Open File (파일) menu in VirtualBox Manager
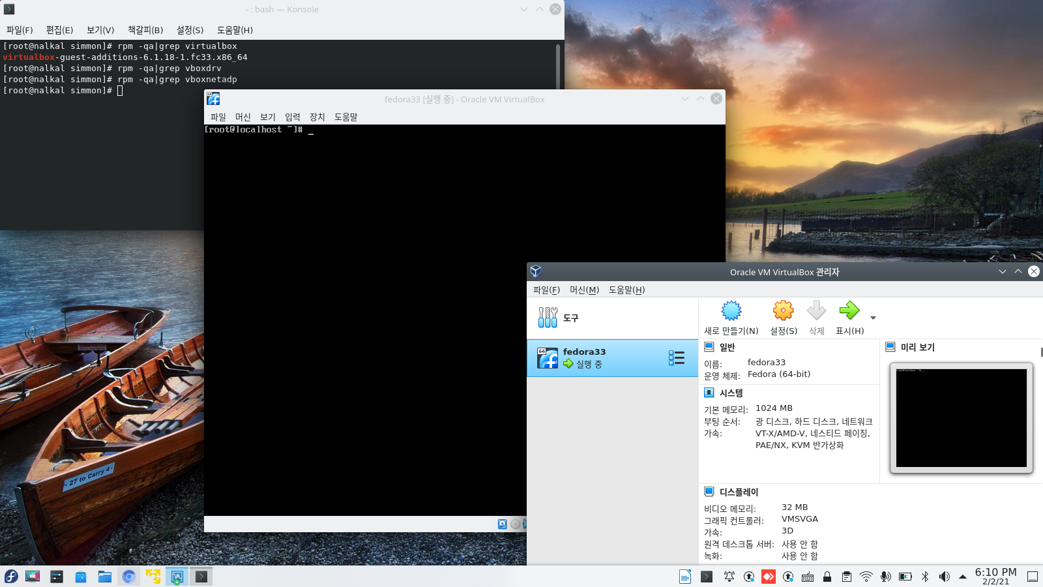1043x587 pixels. click(546, 290)
